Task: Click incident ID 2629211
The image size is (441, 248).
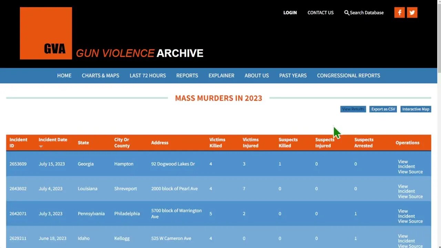Action: 18,238
